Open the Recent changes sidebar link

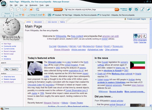10,51
